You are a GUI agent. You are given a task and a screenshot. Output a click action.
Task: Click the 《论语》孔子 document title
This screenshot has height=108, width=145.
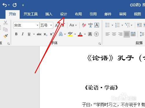pos(116,58)
